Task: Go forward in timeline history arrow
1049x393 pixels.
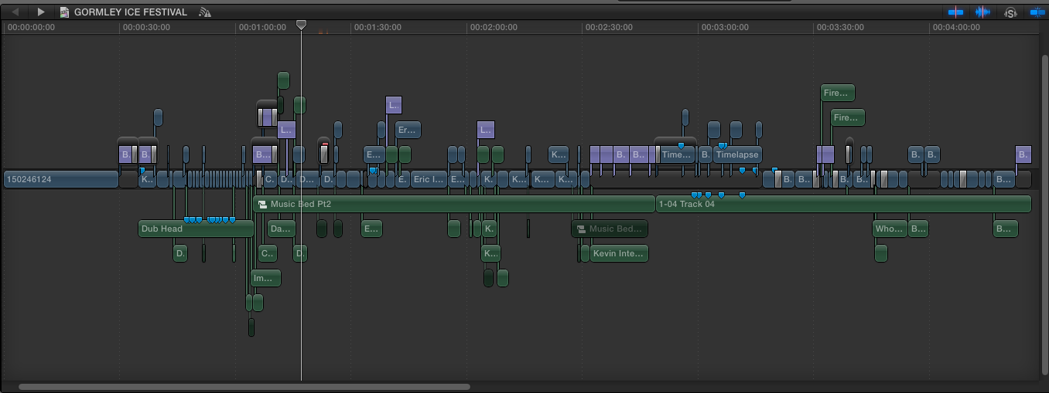Action: tap(41, 12)
